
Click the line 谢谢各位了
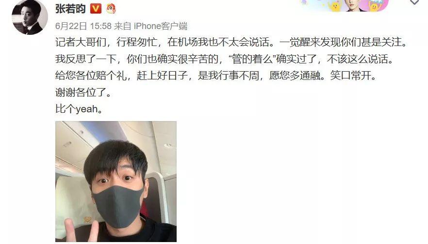point(83,92)
